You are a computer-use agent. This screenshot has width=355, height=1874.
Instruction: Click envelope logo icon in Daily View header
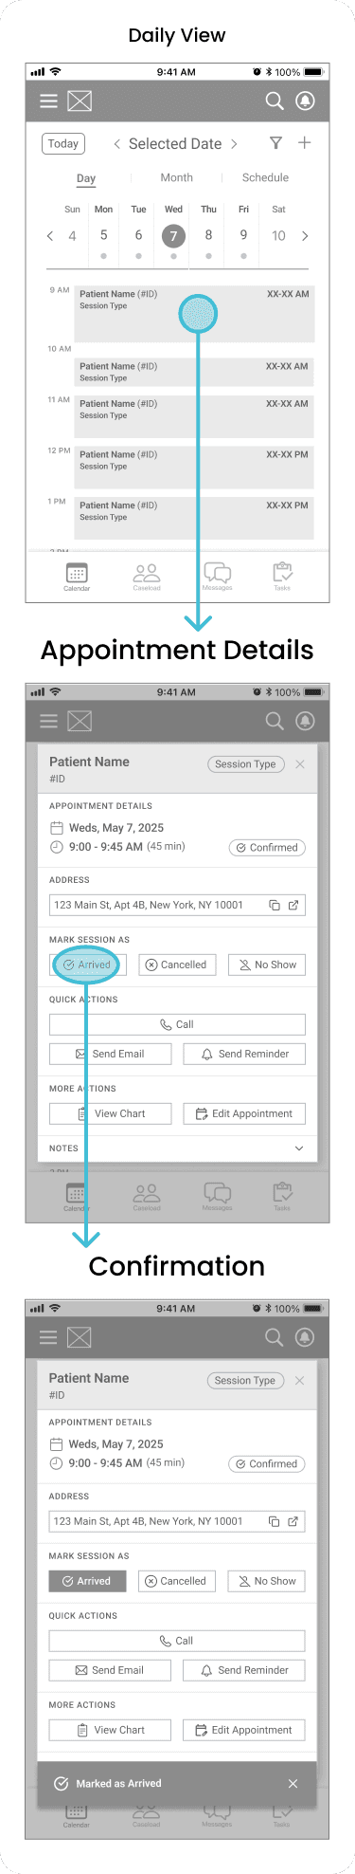coord(80,101)
